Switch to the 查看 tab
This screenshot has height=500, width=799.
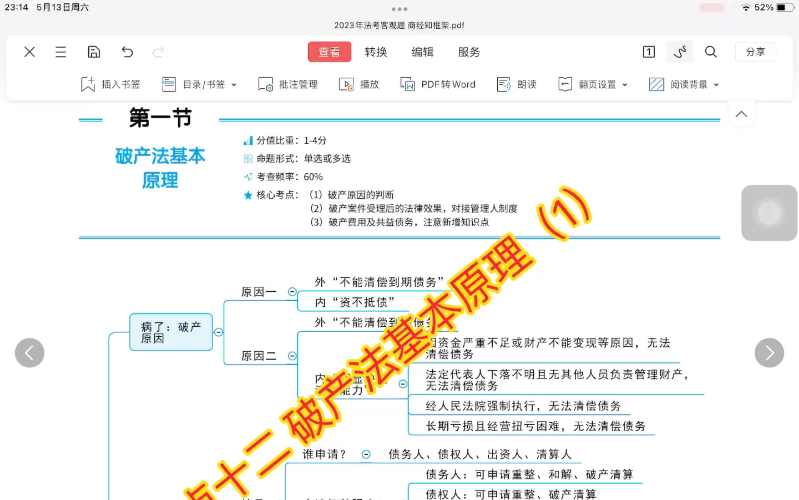(x=329, y=52)
